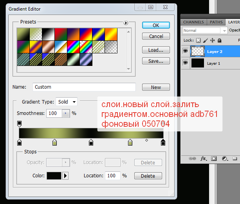Select the blue-yellow-blue preset gradient

click(x=99, y=35)
